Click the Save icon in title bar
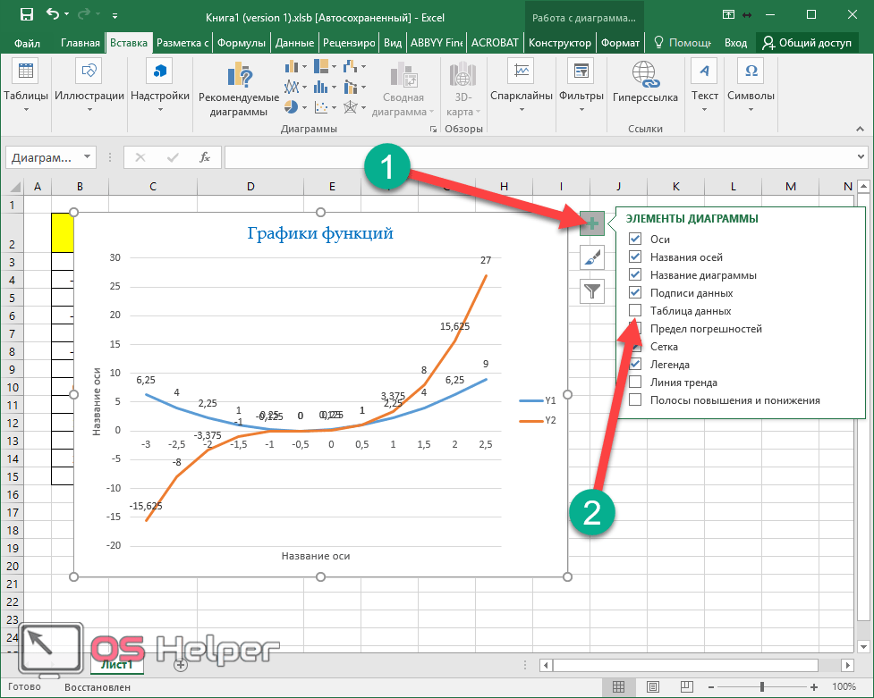The height and width of the screenshot is (698, 874). [26, 15]
